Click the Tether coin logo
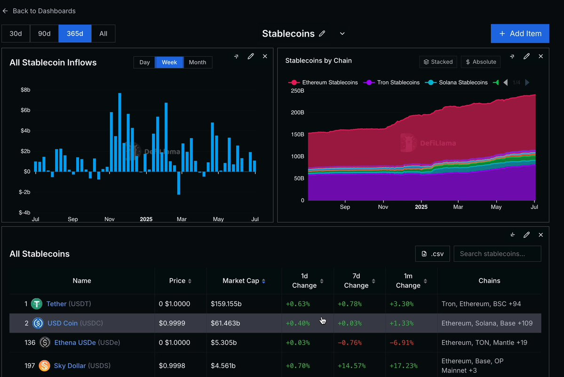 [x=37, y=304]
